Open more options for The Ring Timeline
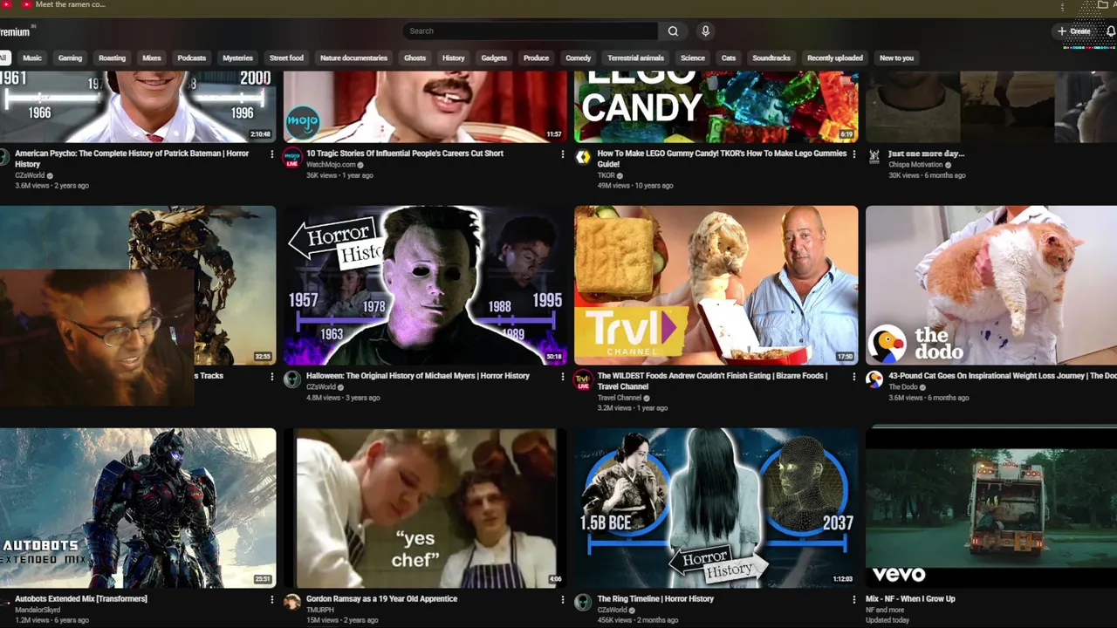Image resolution: width=1117 pixels, height=628 pixels. click(x=853, y=600)
